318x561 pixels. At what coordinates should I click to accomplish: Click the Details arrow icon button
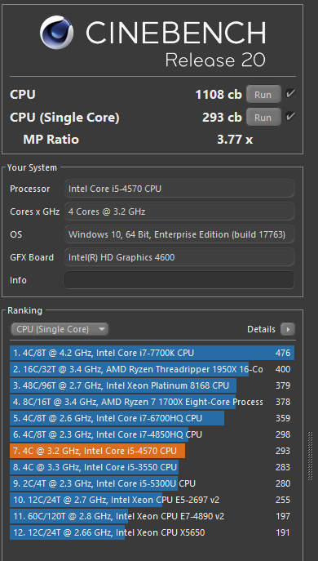[x=288, y=329]
